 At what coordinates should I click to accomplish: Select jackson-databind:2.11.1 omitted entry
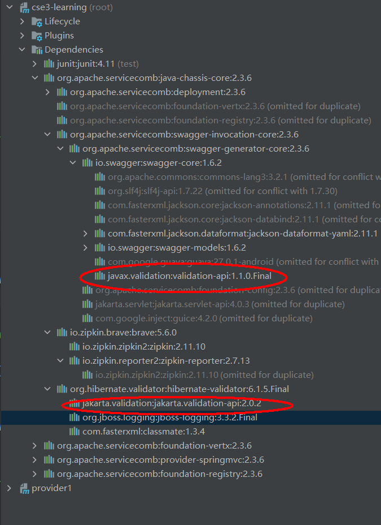click(244, 220)
